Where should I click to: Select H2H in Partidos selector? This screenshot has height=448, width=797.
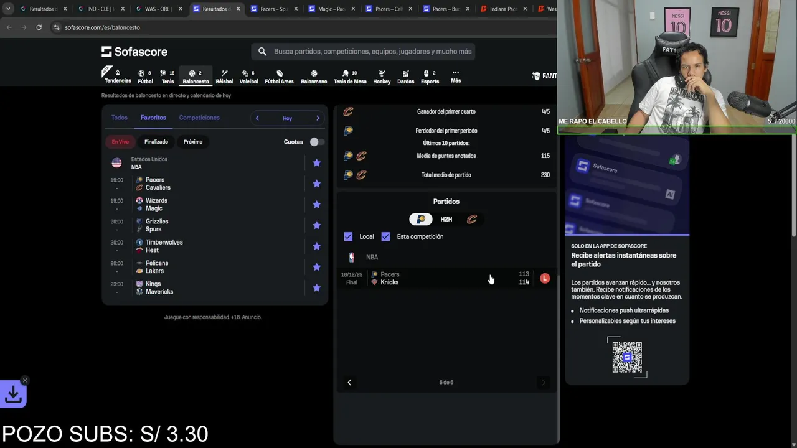pos(446,219)
